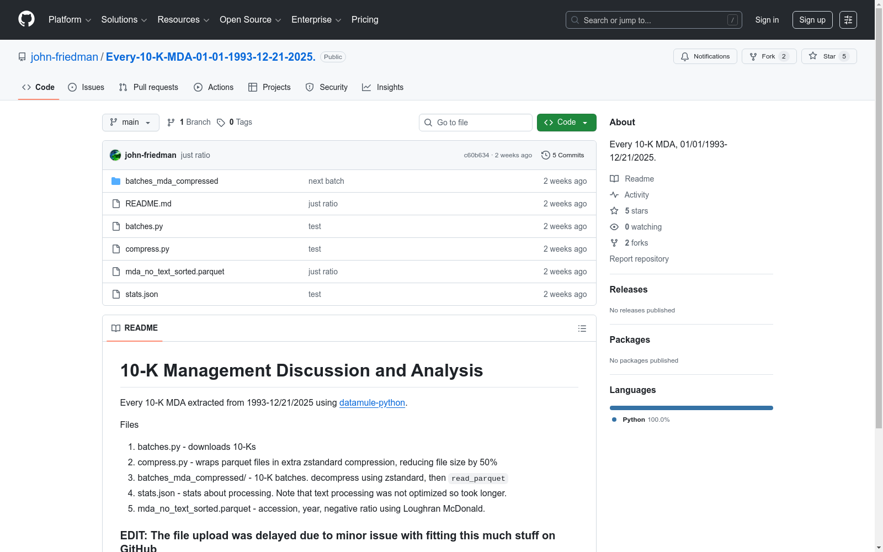Click the eye icon beside 0 watching
The height and width of the screenshot is (552, 883).
(614, 227)
